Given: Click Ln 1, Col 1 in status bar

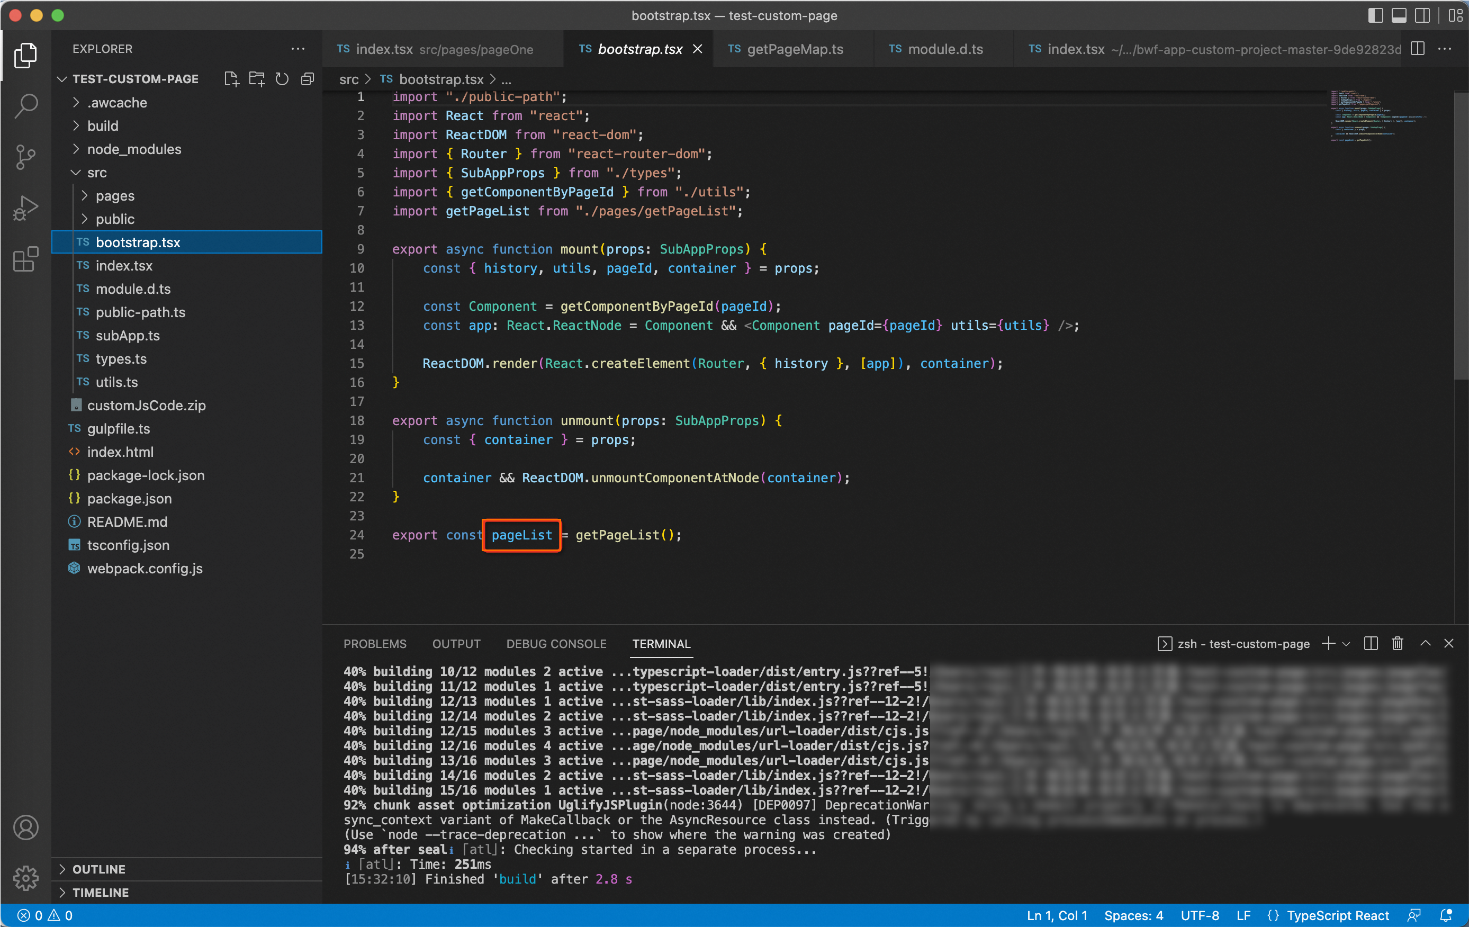Looking at the screenshot, I should click(x=1057, y=915).
